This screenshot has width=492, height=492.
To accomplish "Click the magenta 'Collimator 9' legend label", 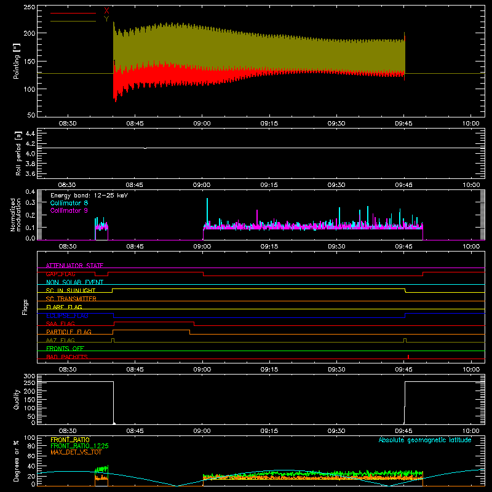I will coord(69,210).
